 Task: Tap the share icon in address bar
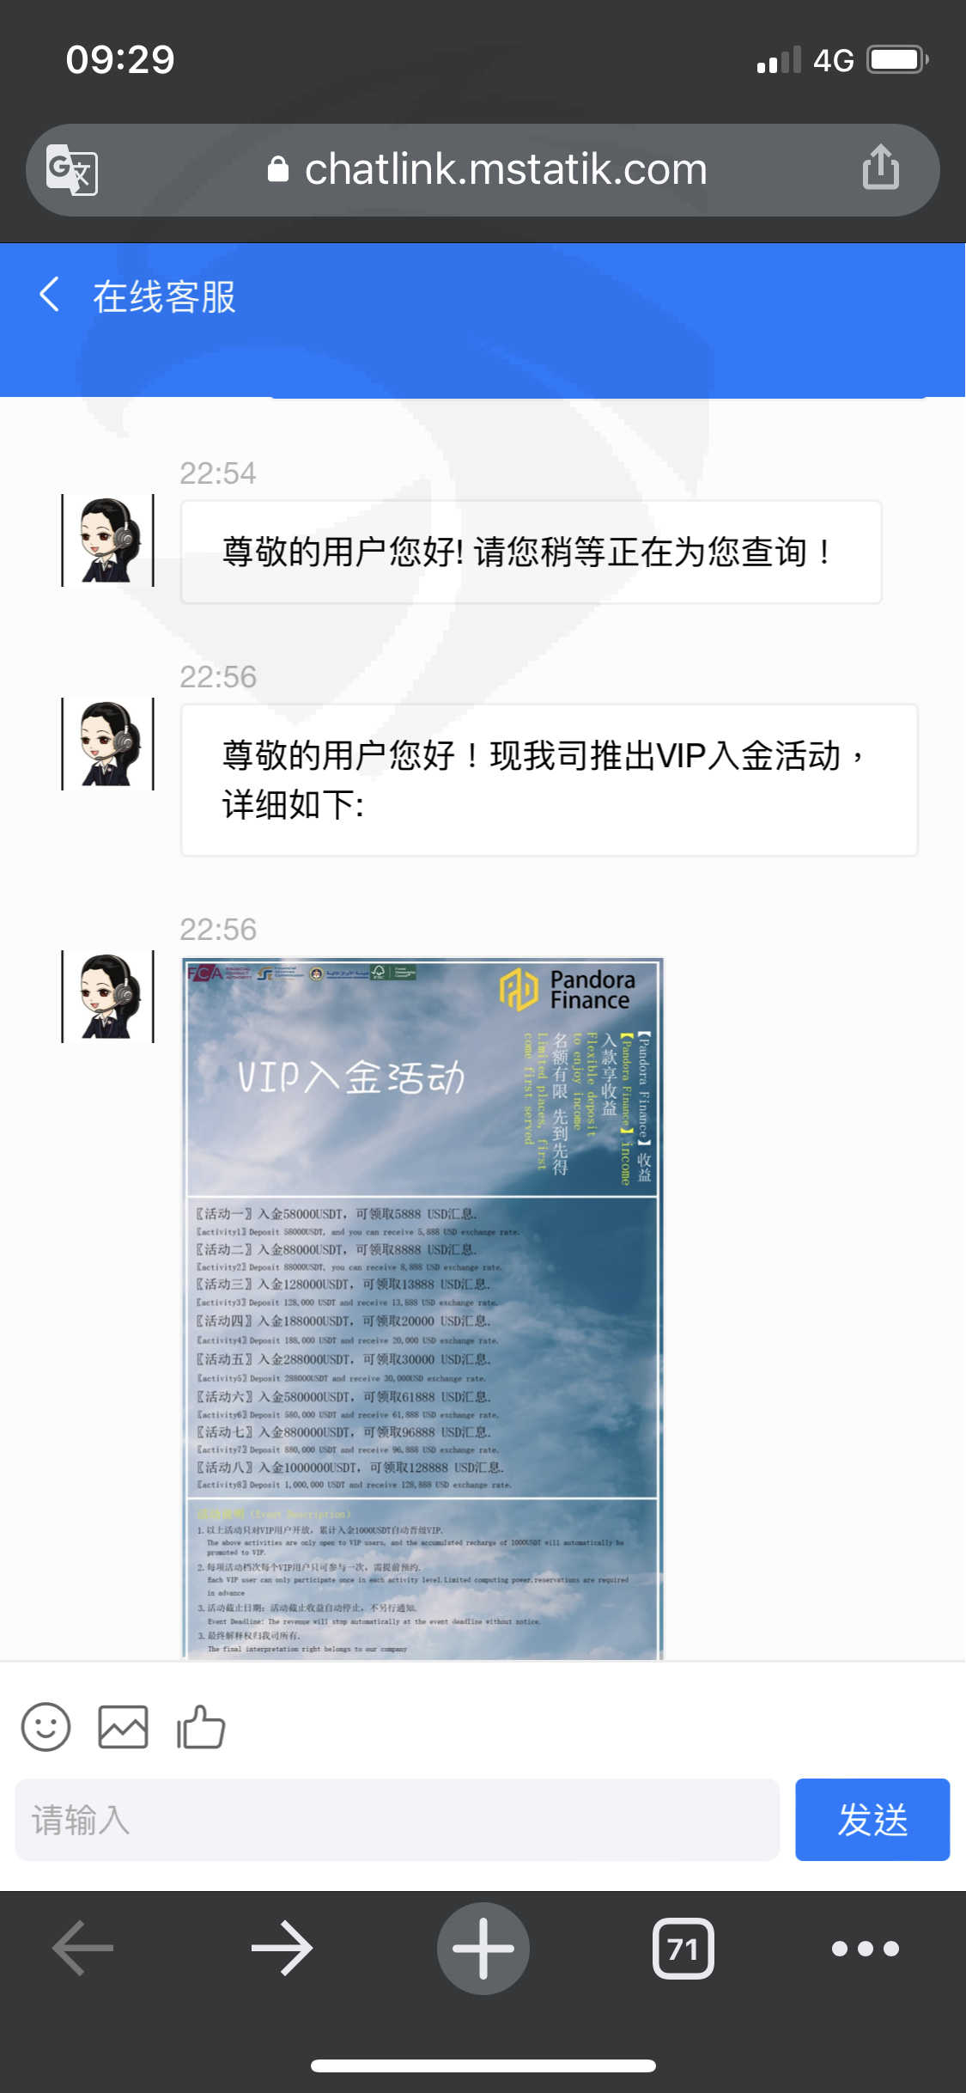[881, 167]
